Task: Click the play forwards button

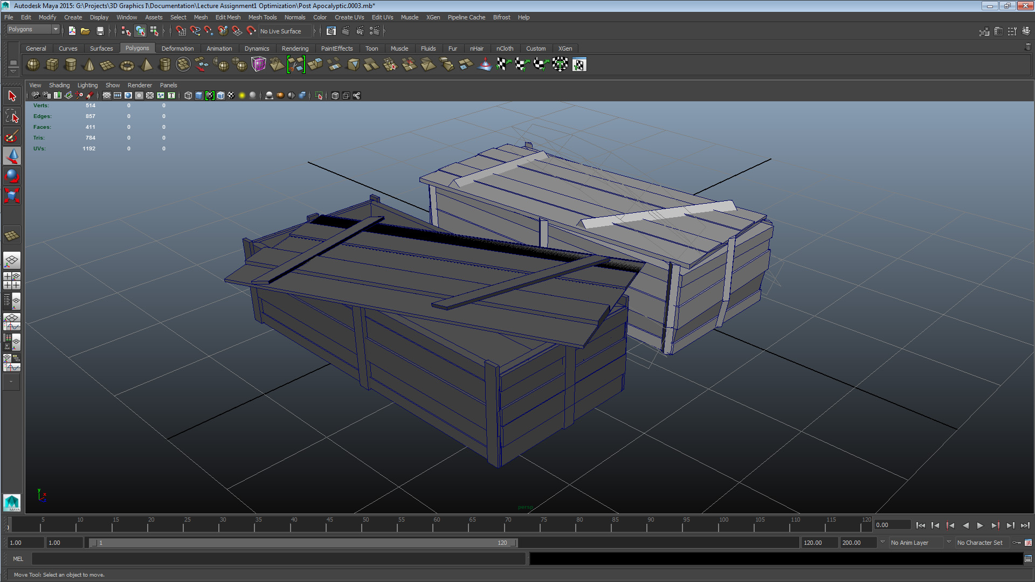Action: (x=980, y=525)
